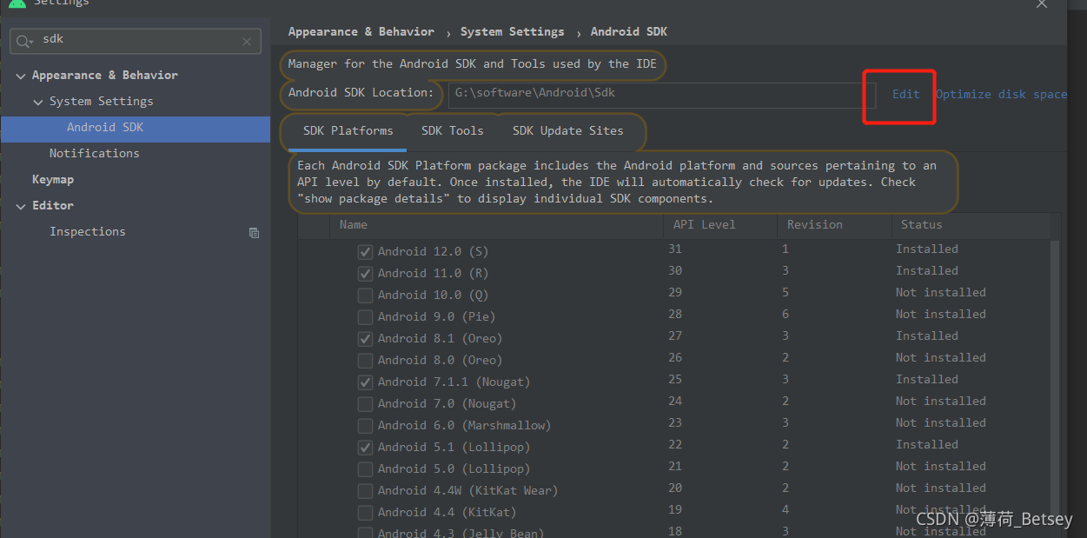Click API level 23 cell
This screenshot has width=1087, height=538.
[675, 423]
